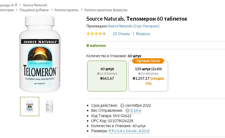Click the Лучшая Цена orange badge
Viewport: 225px width, 138px height.
point(148,61)
